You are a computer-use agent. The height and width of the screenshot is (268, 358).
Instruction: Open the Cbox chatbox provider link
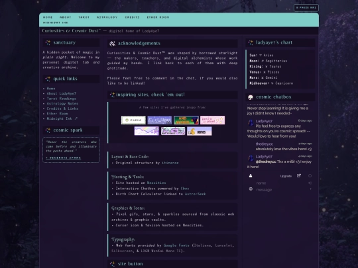point(185,189)
